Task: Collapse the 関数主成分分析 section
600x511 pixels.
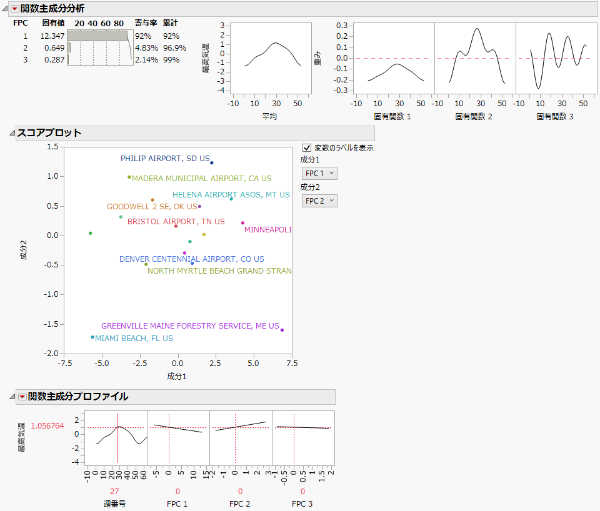Action: [4, 8]
